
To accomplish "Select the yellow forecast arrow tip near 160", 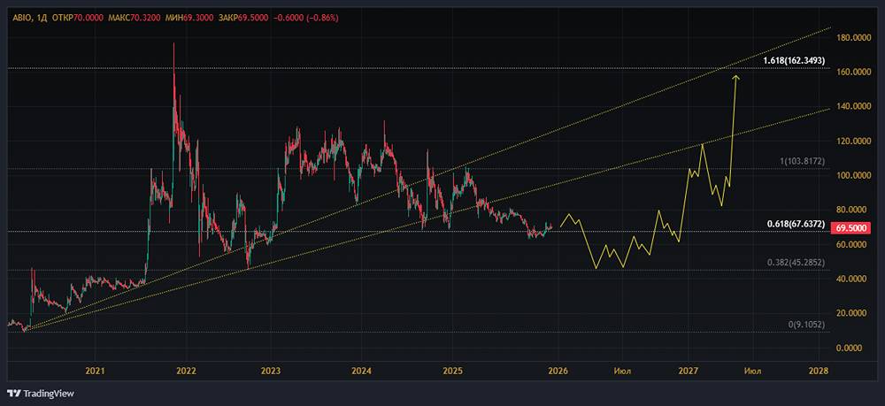I will tap(736, 77).
